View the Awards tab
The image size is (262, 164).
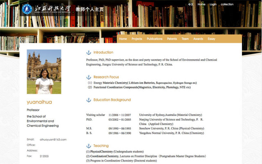pyautogui.click(x=198, y=39)
